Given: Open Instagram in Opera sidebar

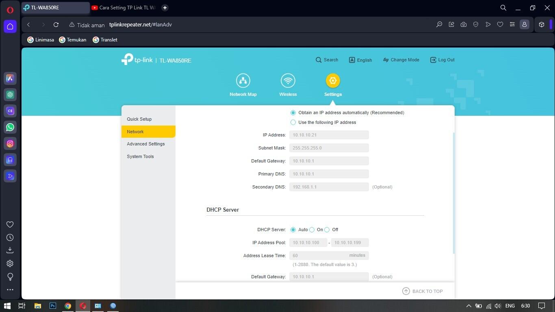Looking at the screenshot, I should coord(10,143).
